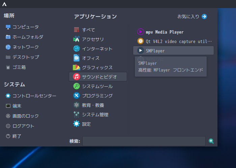
Task: Select システムツール category
Action: click(x=97, y=86)
